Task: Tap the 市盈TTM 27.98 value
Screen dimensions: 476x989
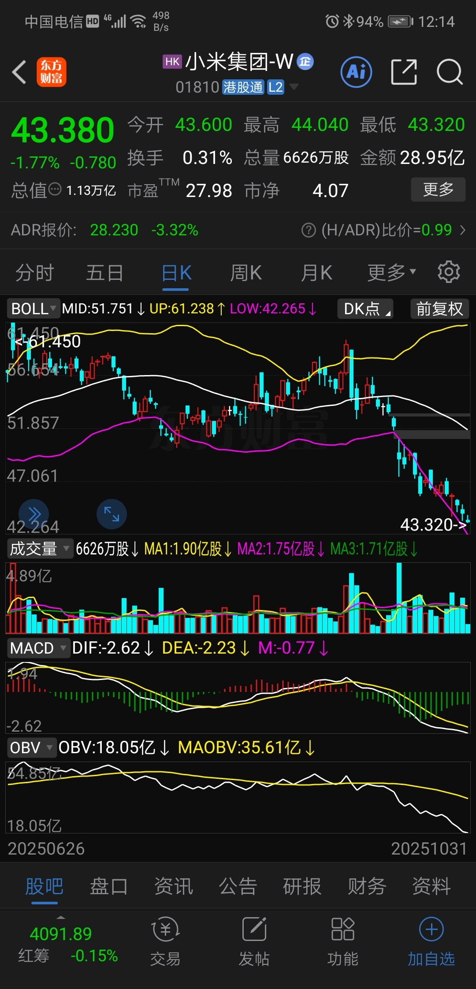Action: [x=209, y=191]
